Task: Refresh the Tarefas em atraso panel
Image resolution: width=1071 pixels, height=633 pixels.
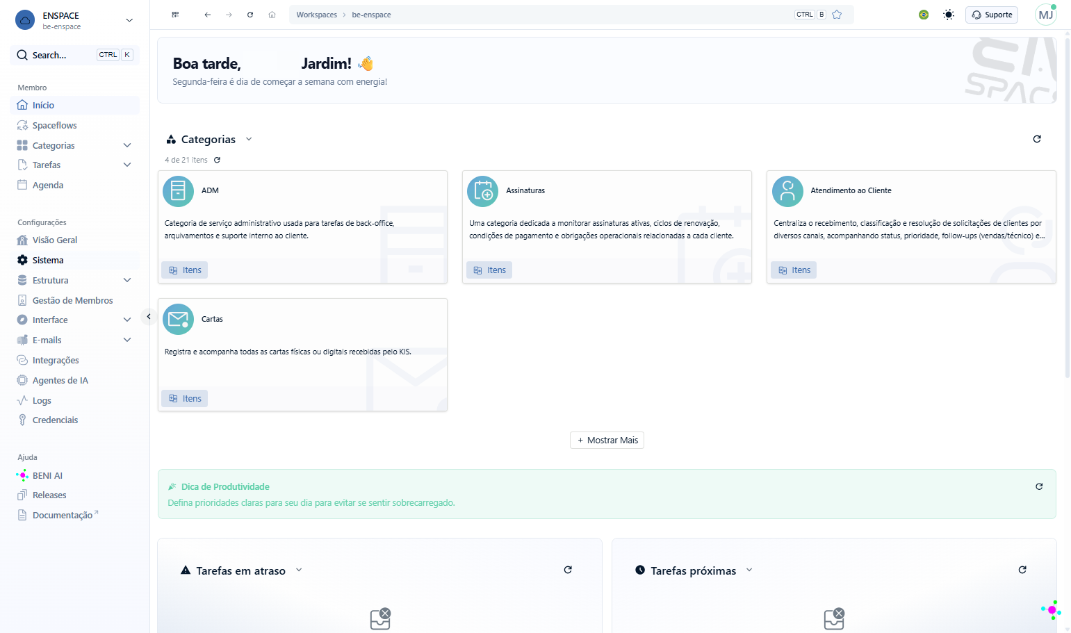Action: point(568,570)
